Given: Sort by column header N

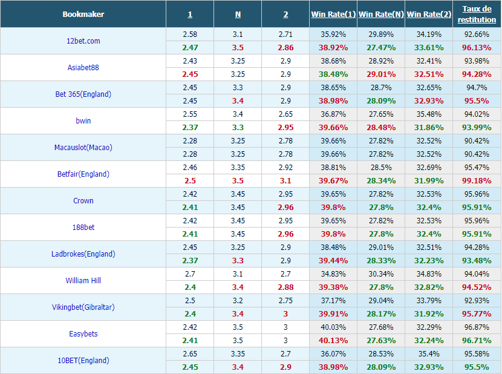Looking at the screenshot, I should click(x=238, y=15).
